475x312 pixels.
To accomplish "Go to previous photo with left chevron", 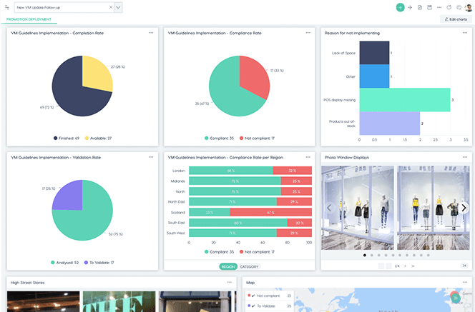I will coord(328,208).
